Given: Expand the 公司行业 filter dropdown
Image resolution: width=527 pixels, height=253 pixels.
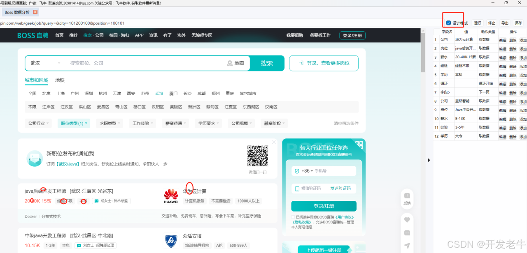Looking at the screenshot, I should 39,123.
